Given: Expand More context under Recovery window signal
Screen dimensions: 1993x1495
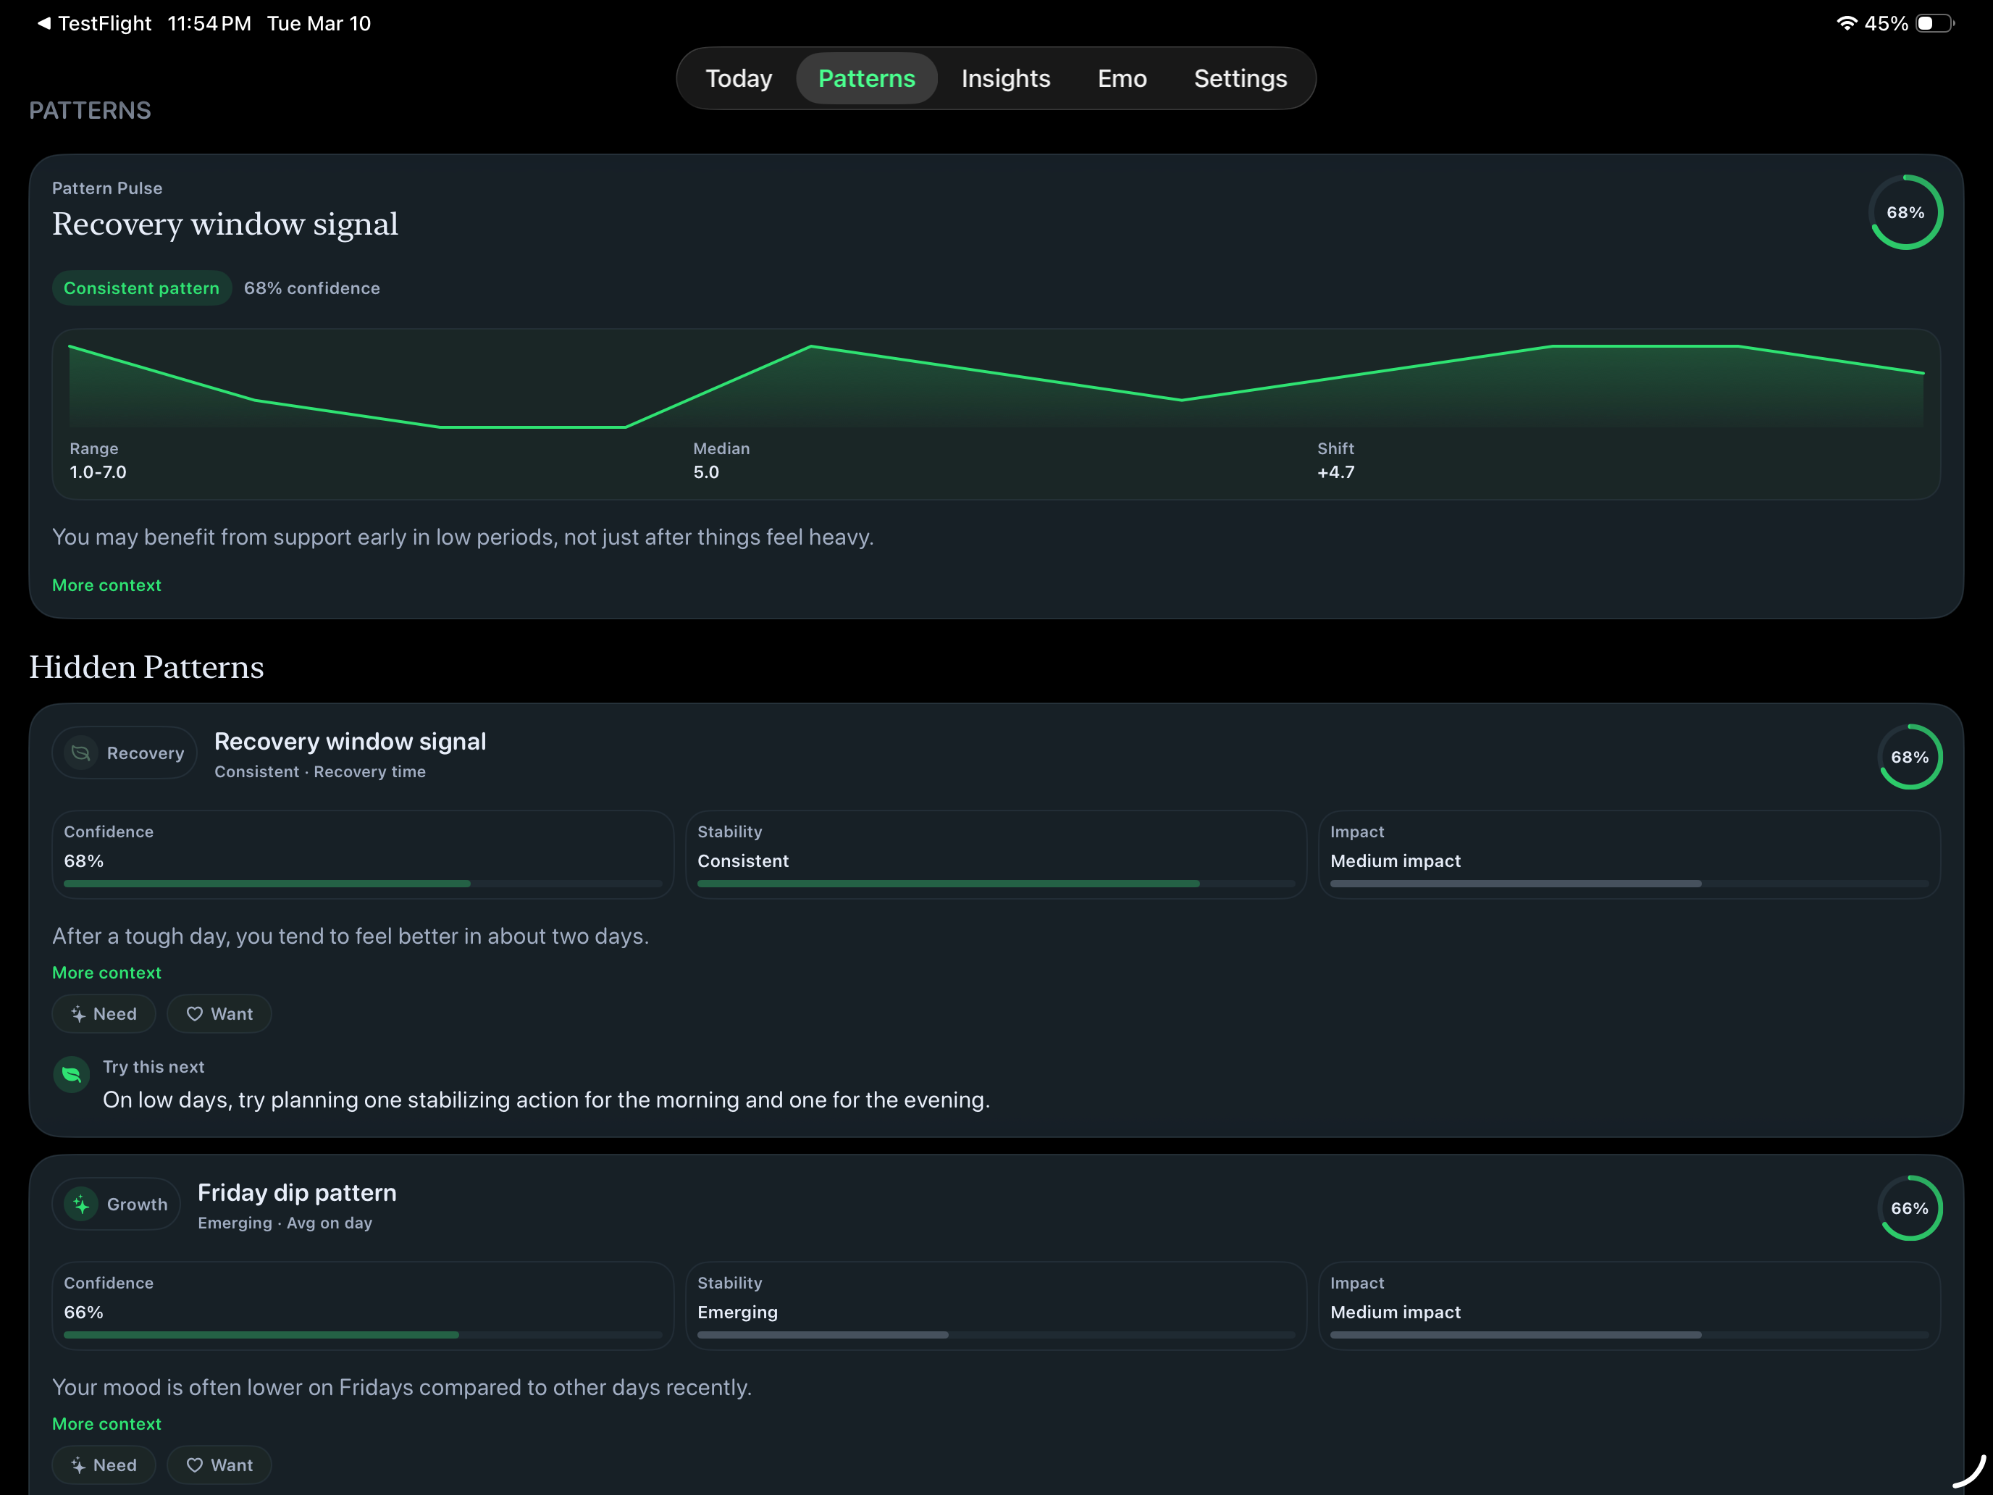Looking at the screenshot, I should coord(106,972).
